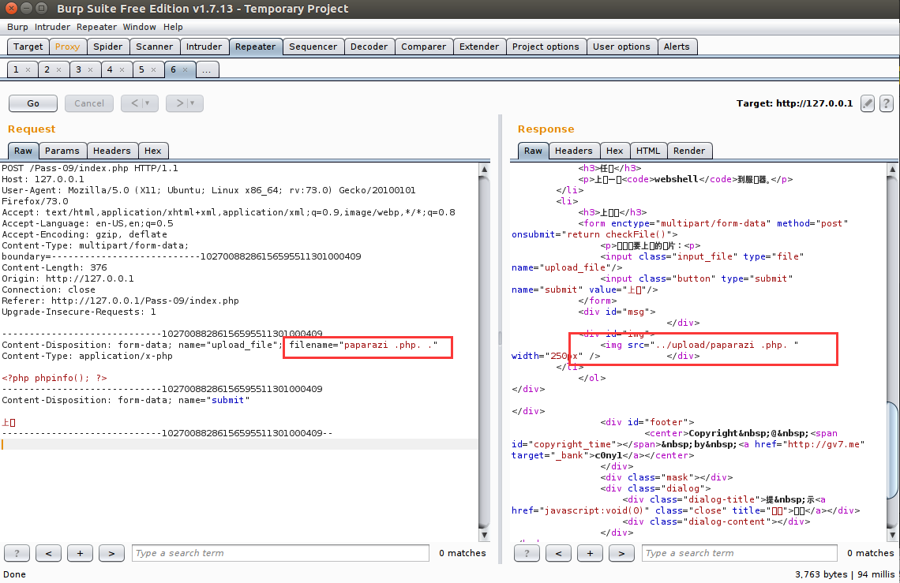Show response Headers view

pyautogui.click(x=573, y=151)
